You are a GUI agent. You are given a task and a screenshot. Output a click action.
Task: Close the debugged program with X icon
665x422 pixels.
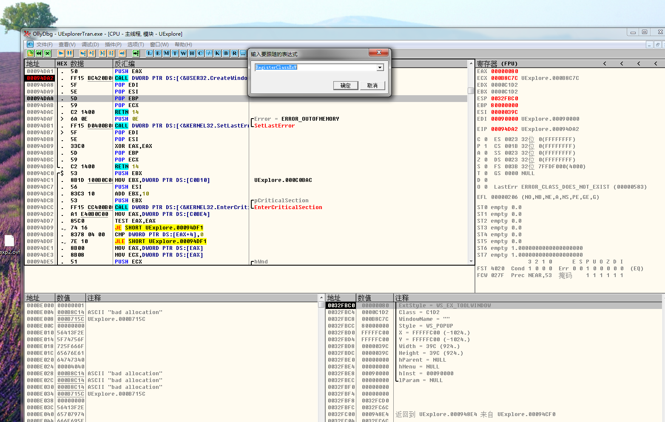[x=48, y=53]
